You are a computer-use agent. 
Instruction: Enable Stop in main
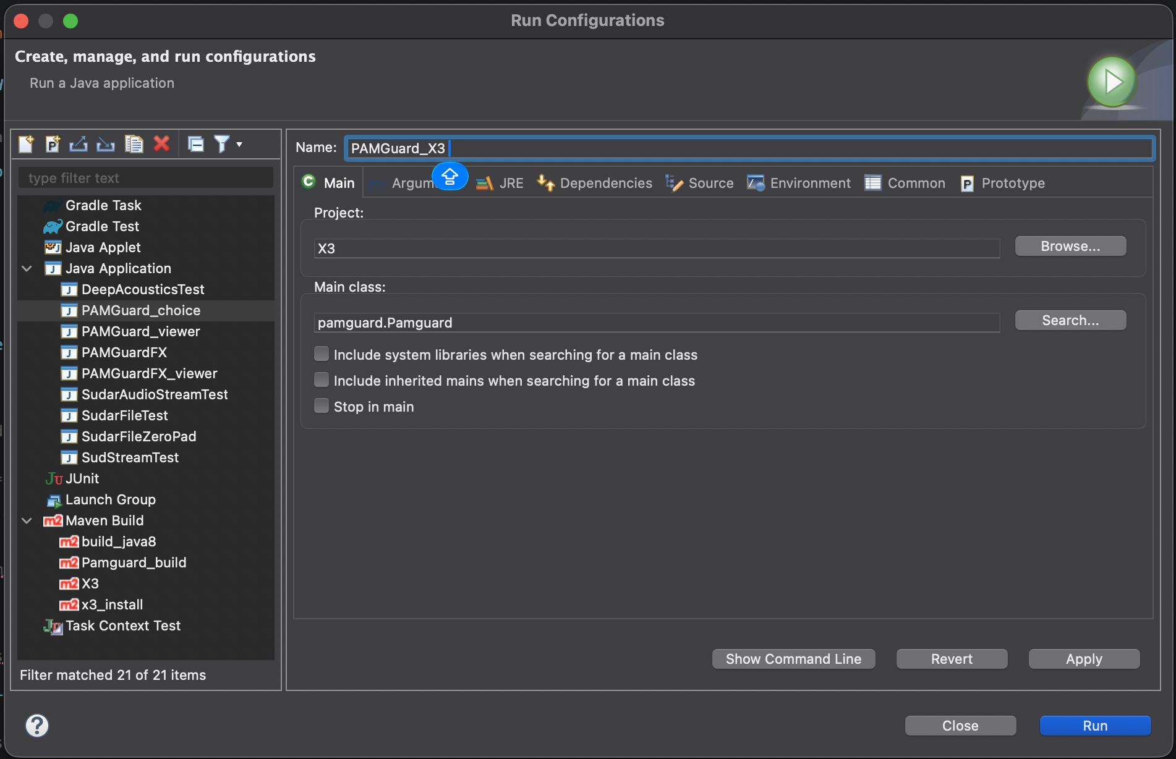pos(322,405)
